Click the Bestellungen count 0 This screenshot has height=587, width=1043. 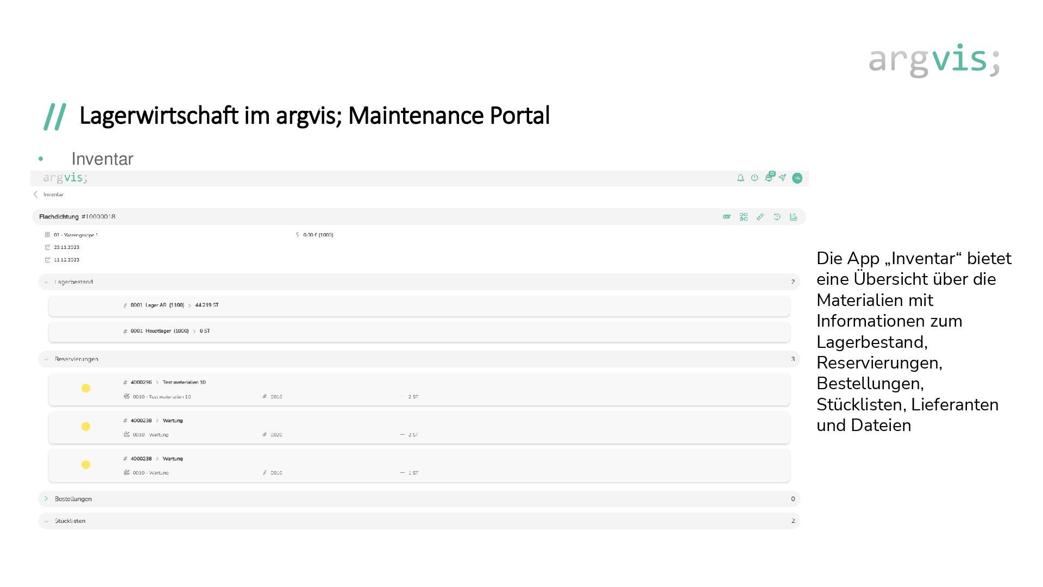point(793,499)
